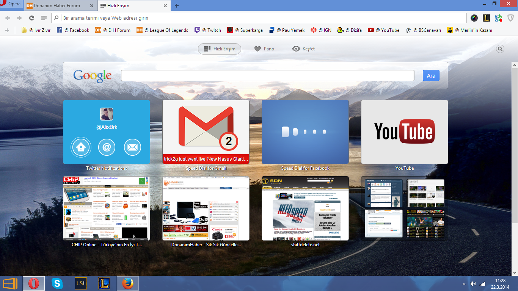Click the speed dial grid icon in toolbar
Viewport: 518px width, 291px height.
coord(44,18)
